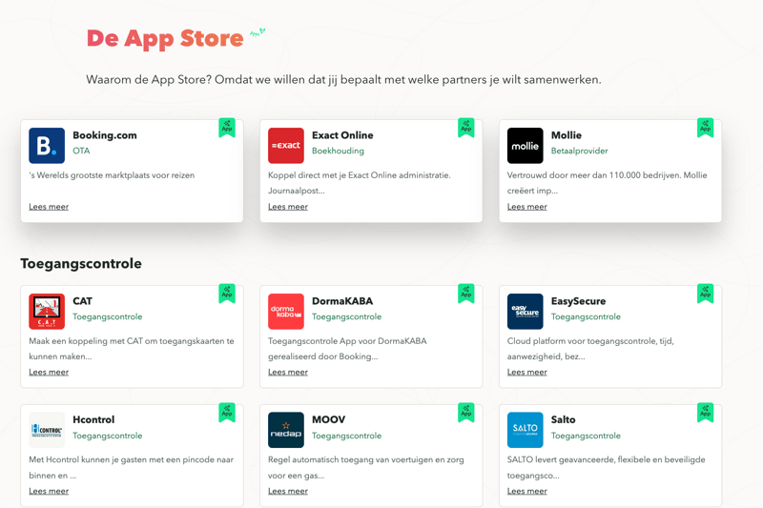This screenshot has height=508, width=763.
Task: Click the Mollie card title
Action: tap(567, 135)
